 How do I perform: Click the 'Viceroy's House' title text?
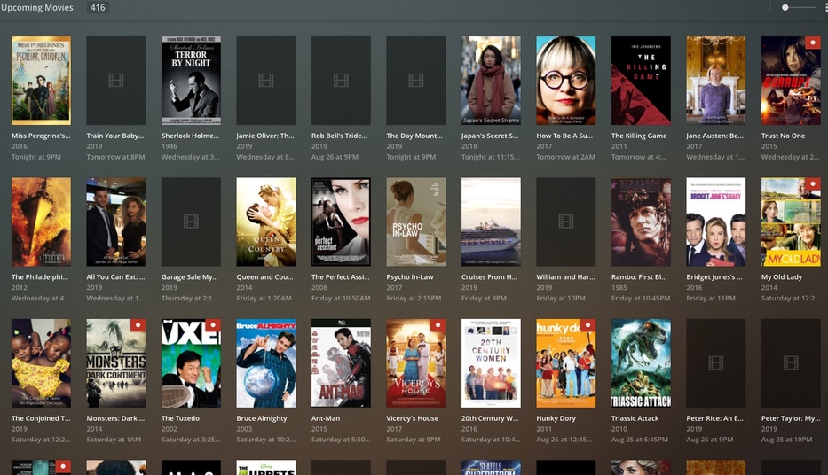tap(413, 418)
